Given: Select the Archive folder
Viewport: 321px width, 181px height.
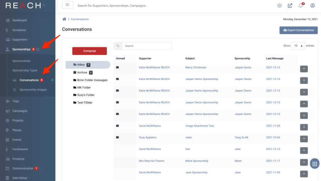Looking at the screenshot, I should tap(82, 72).
